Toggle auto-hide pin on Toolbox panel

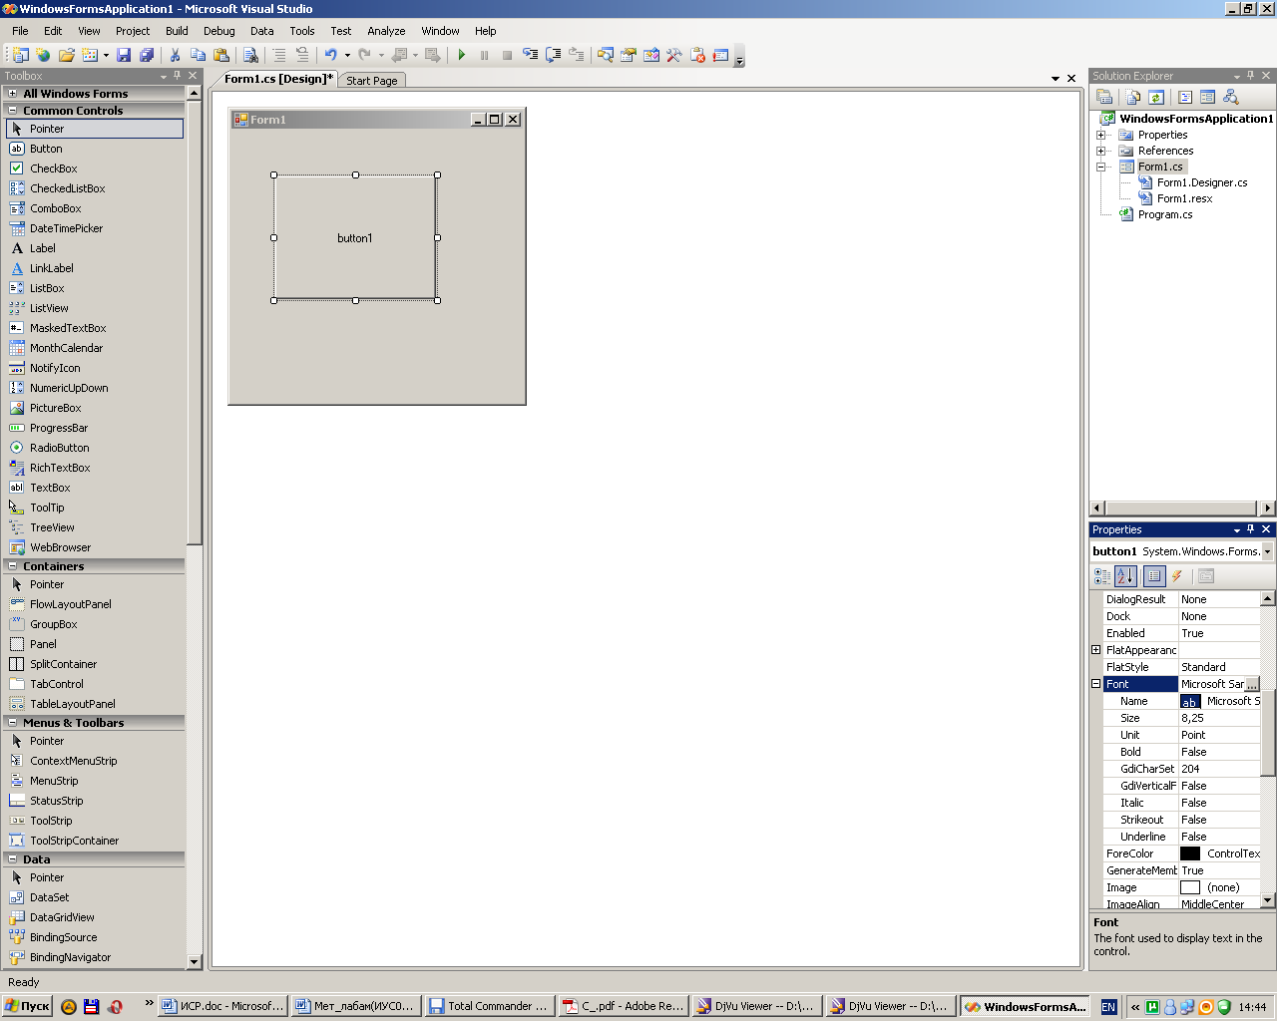tap(178, 76)
